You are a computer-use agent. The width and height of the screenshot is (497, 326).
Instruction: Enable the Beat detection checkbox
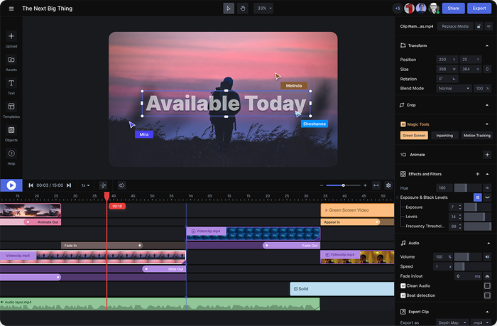coord(487,295)
